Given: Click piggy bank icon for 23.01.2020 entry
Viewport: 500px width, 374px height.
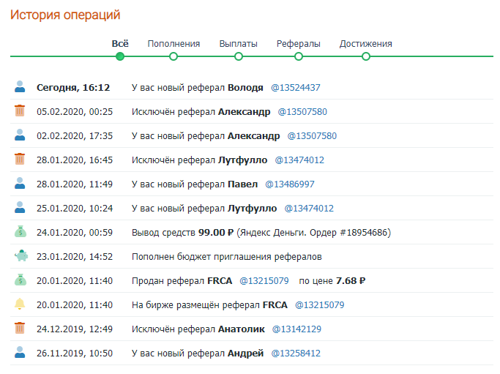Looking at the screenshot, I should (21, 255).
